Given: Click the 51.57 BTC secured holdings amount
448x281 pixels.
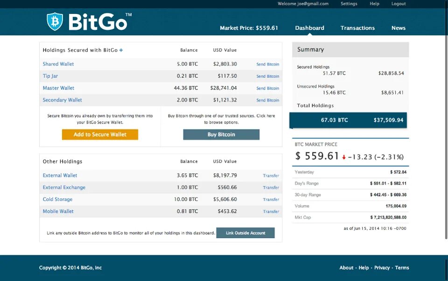Looking at the screenshot, I should pyautogui.click(x=334, y=73).
